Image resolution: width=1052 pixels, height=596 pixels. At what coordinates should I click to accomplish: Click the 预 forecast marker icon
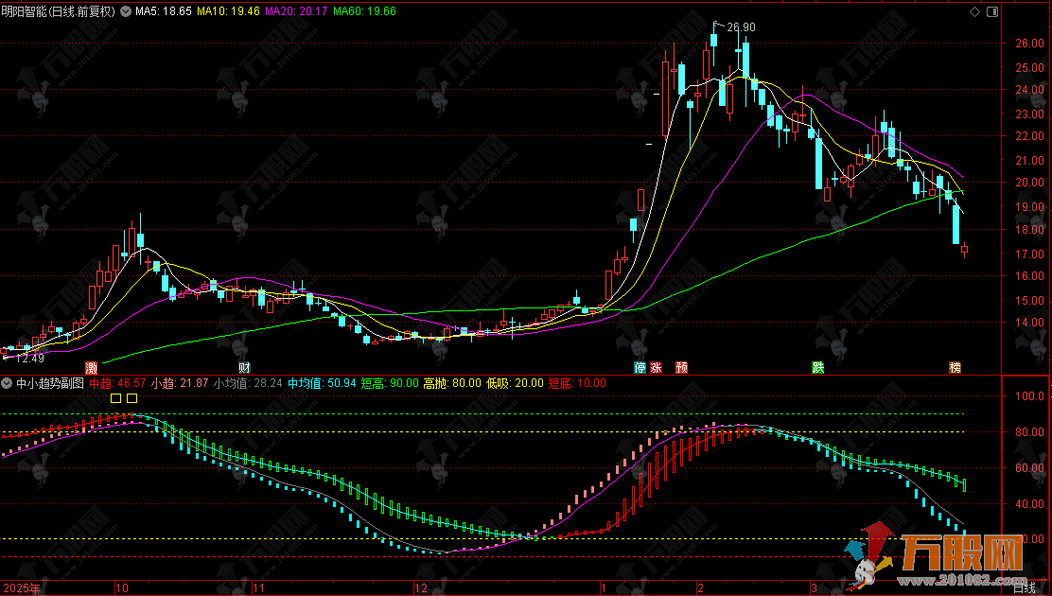tap(681, 367)
